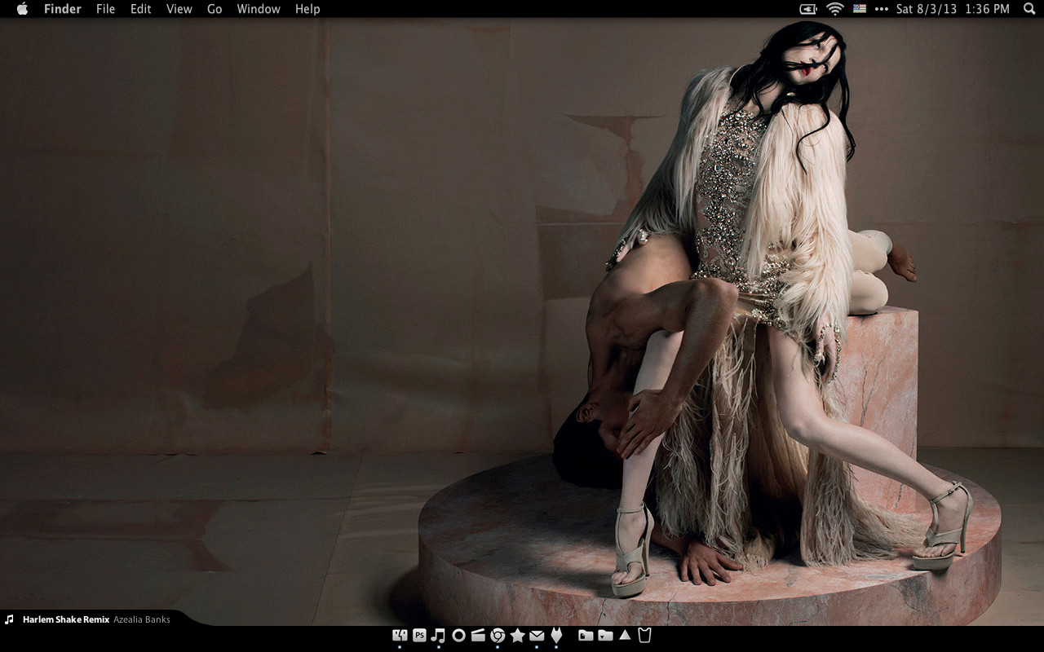Open iTunes music note dock icon
1044x652 pixels.
[438, 636]
